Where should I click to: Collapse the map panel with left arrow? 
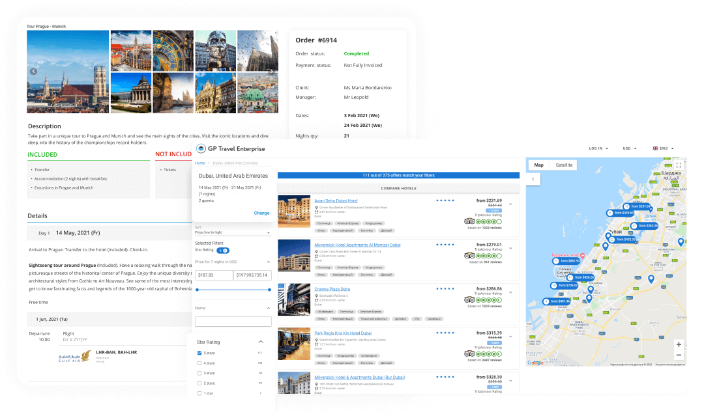pos(533,179)
